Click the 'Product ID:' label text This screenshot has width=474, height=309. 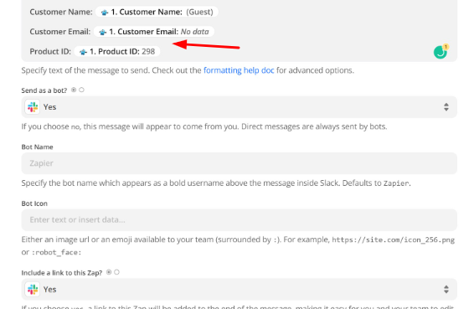tap(50, 51)
